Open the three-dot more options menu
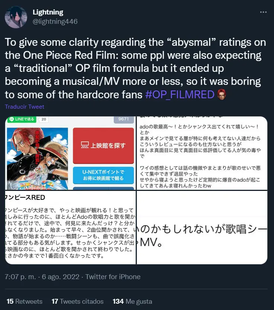This screenshot has height=310, width=274. pyautogui.click(x=263, y=12)
